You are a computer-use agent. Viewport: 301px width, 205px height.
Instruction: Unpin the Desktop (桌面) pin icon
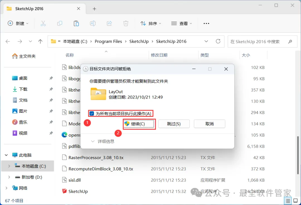tap(51, 78)
